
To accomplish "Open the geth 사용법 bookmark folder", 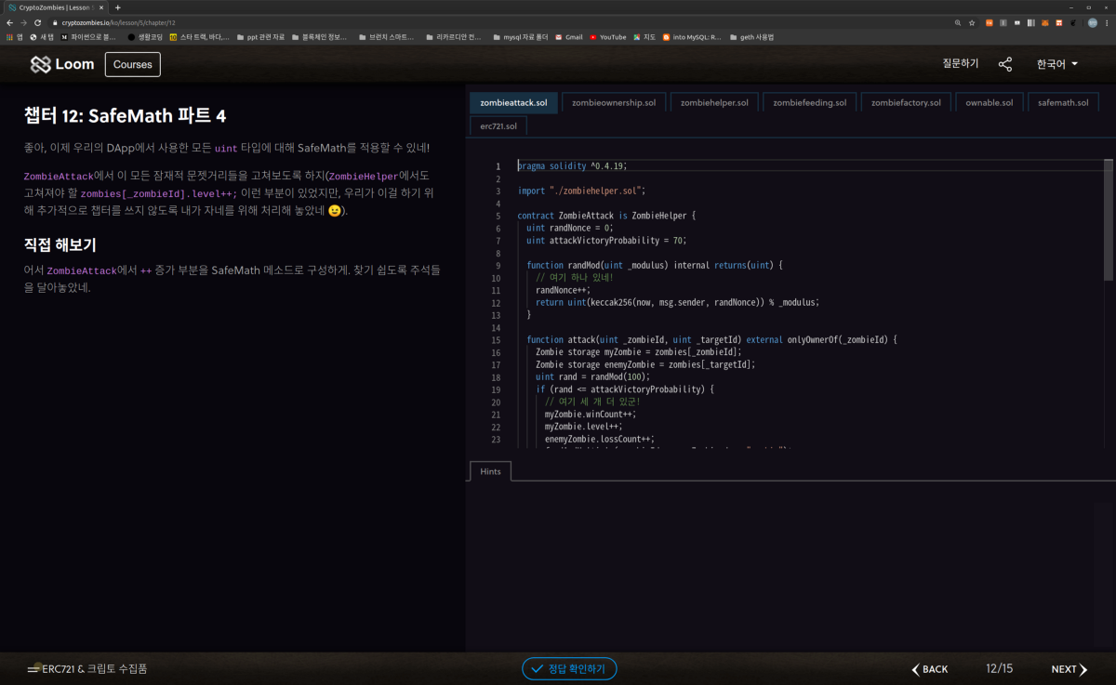I will coord(751,37).
